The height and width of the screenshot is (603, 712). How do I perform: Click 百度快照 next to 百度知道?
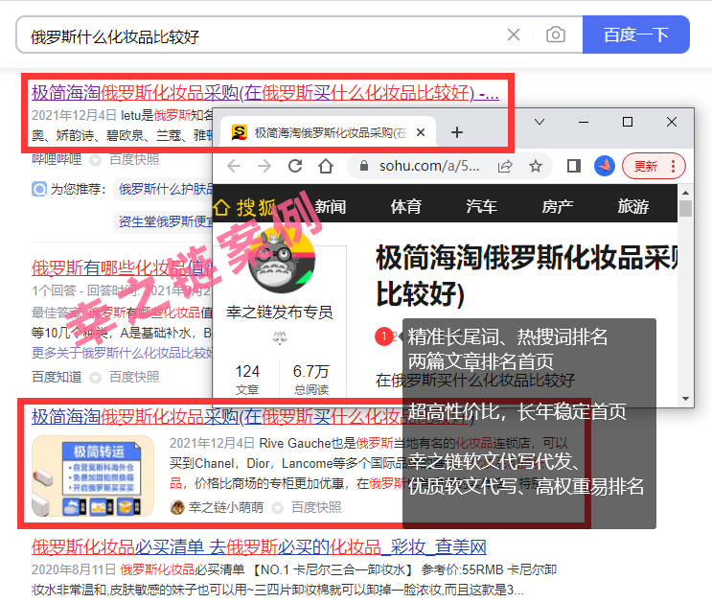point(134,377)
